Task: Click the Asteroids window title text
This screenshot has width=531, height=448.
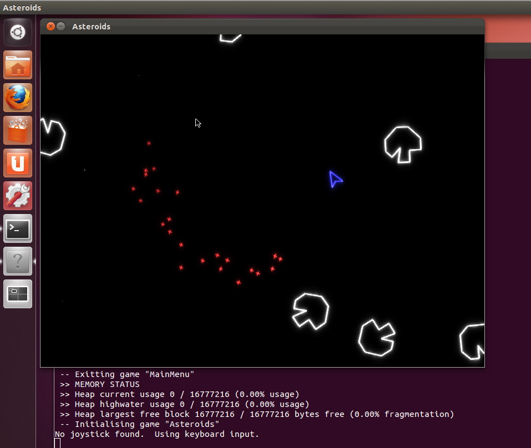Action: click(x=91, y=27)
